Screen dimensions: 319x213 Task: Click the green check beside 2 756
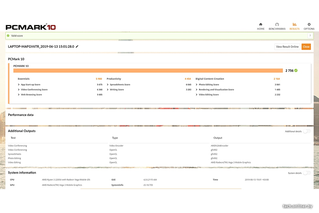click(x=296, y=70)
